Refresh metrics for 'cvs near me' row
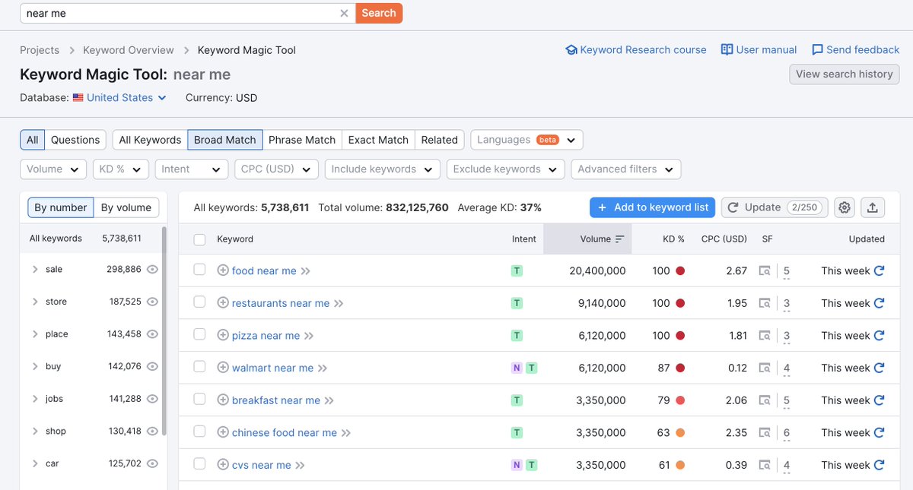 tap(880, 465)
